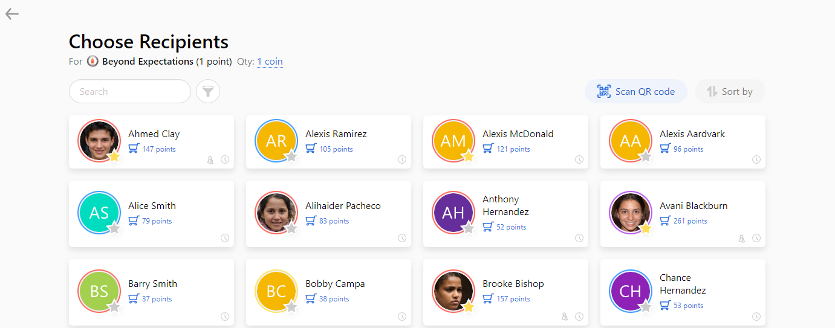Viewport: 835px width, 328px height.
Task: Select Bobby Campa's BC avatar
Action: (276, 291)
